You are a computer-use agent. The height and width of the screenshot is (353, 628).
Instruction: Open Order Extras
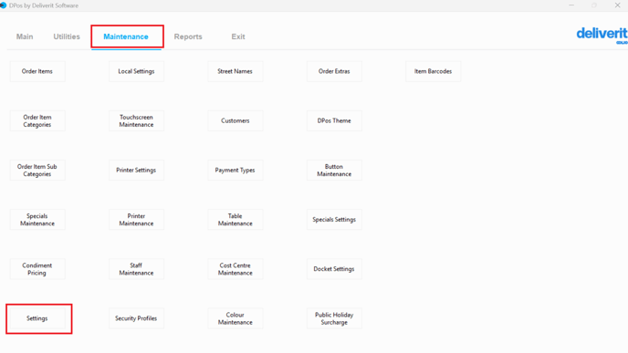[x=334, y=71]
